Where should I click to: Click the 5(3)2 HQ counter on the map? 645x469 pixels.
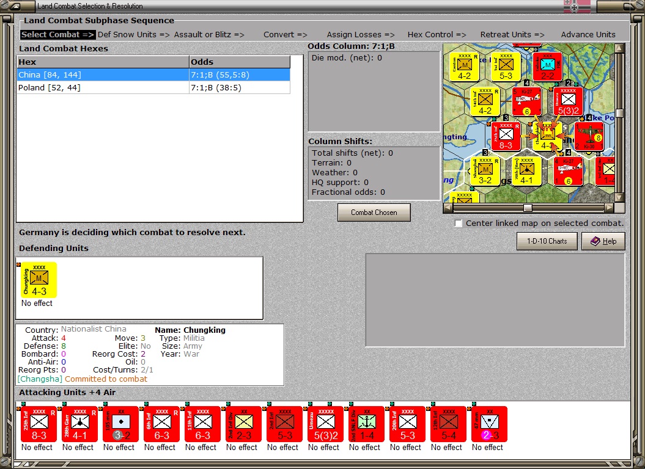(568, 101)
